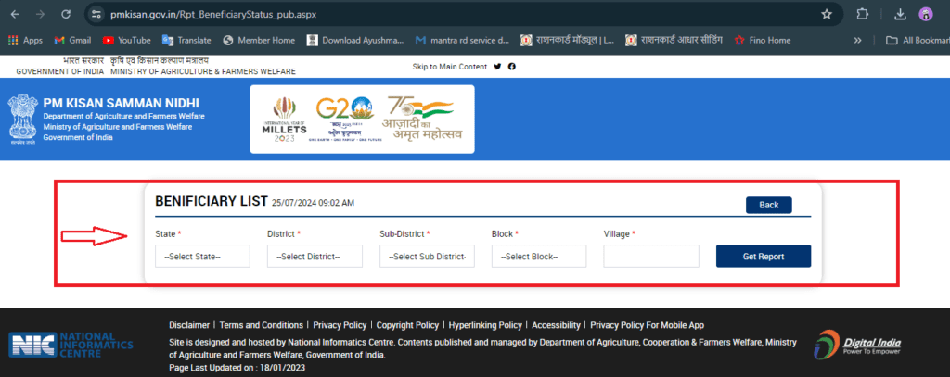Viewport: 950px width, 377px height.
Task: Click the Azadi Ka Amrit Mahotsav logo
Action: pos(421,119)
